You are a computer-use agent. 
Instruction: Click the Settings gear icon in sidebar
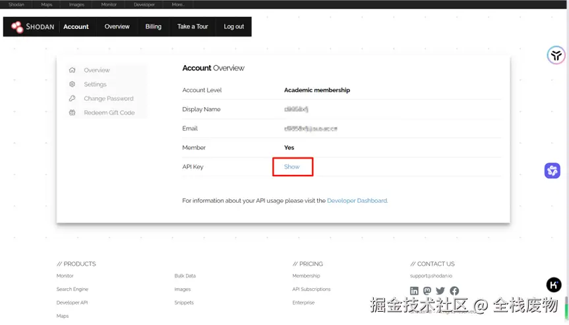point(73,84)
